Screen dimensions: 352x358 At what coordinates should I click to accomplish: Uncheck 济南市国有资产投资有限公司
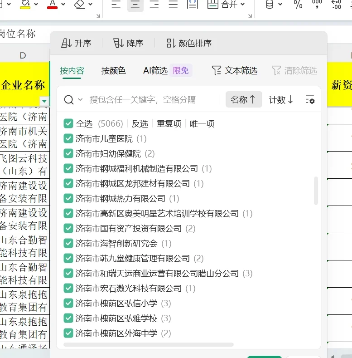tap(68, 228)
